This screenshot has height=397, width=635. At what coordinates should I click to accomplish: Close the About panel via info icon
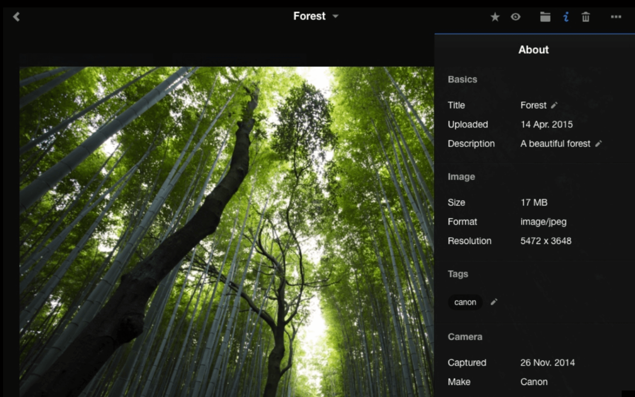[x=566, y=17]
